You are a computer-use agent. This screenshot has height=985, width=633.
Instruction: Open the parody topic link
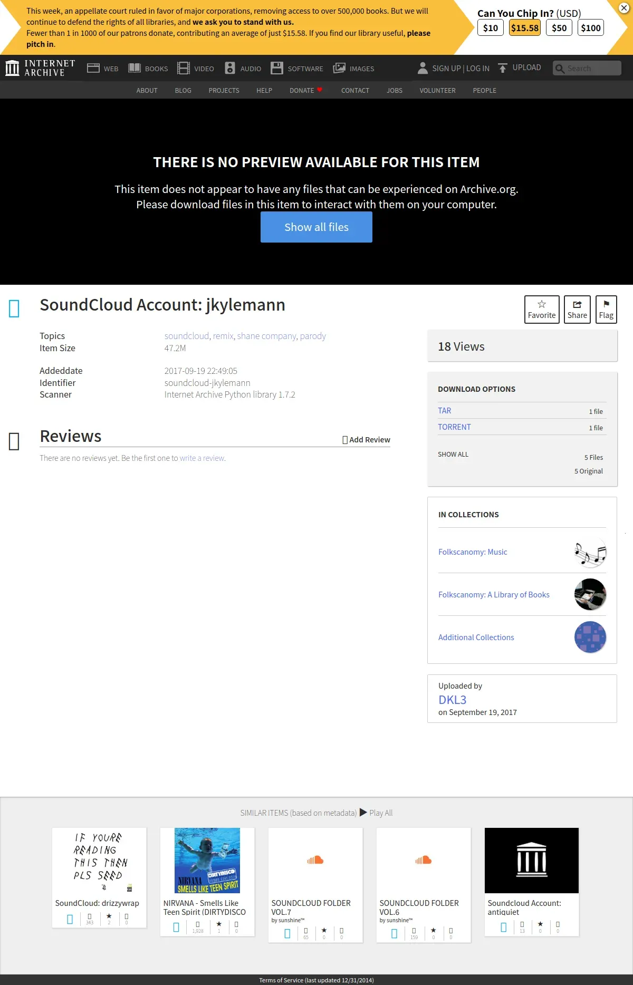tap(313, 336)
